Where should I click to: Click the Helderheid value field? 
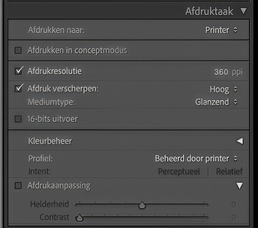point(233,205)
